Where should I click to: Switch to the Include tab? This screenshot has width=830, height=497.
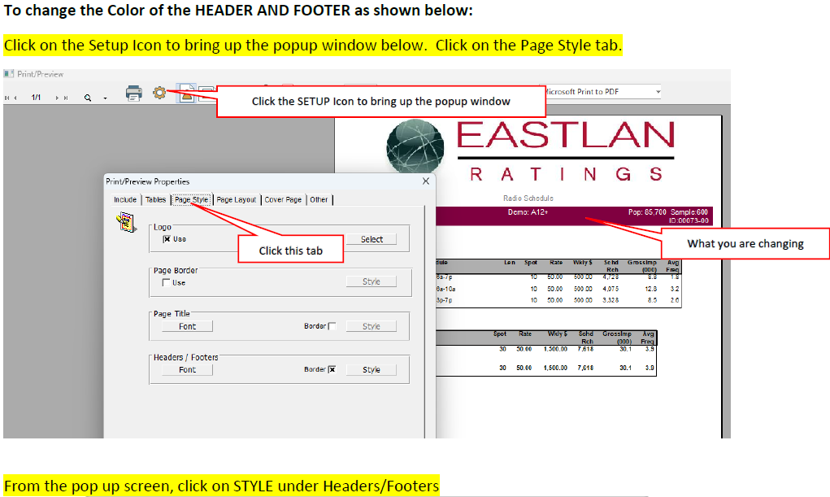125,200
